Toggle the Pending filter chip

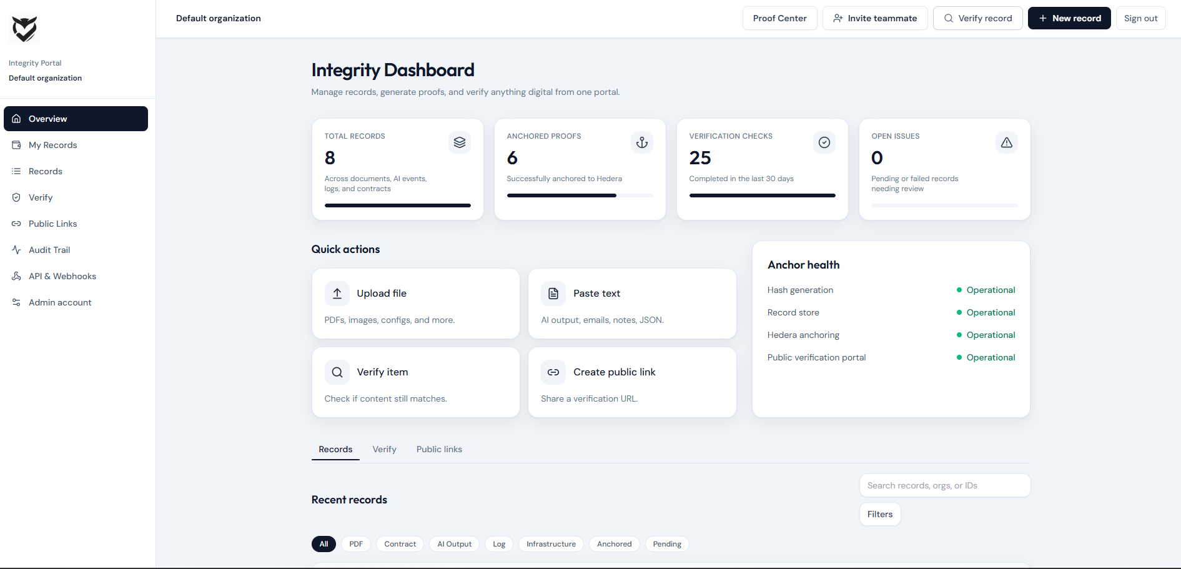pos(666,544)
